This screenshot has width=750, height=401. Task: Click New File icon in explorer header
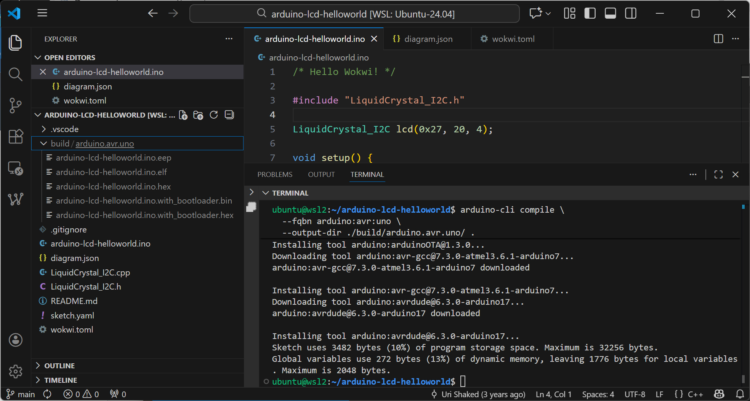[183, 115]
